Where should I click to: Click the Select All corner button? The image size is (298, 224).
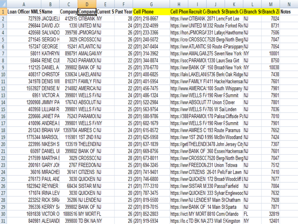click(3, 4)
